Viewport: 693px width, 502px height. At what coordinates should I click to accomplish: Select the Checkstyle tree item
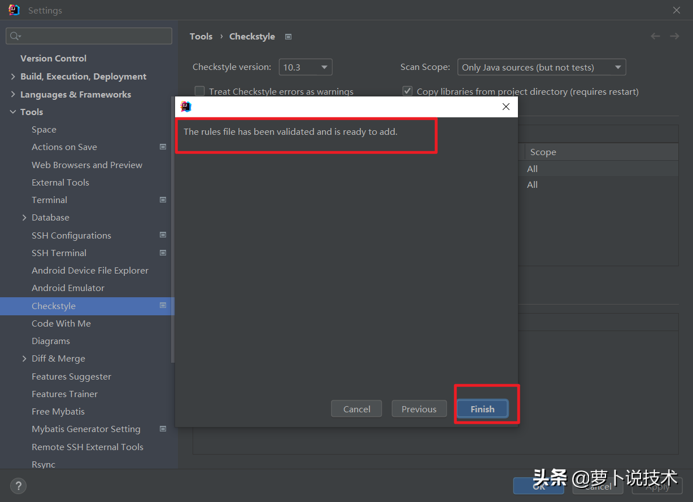87,306
